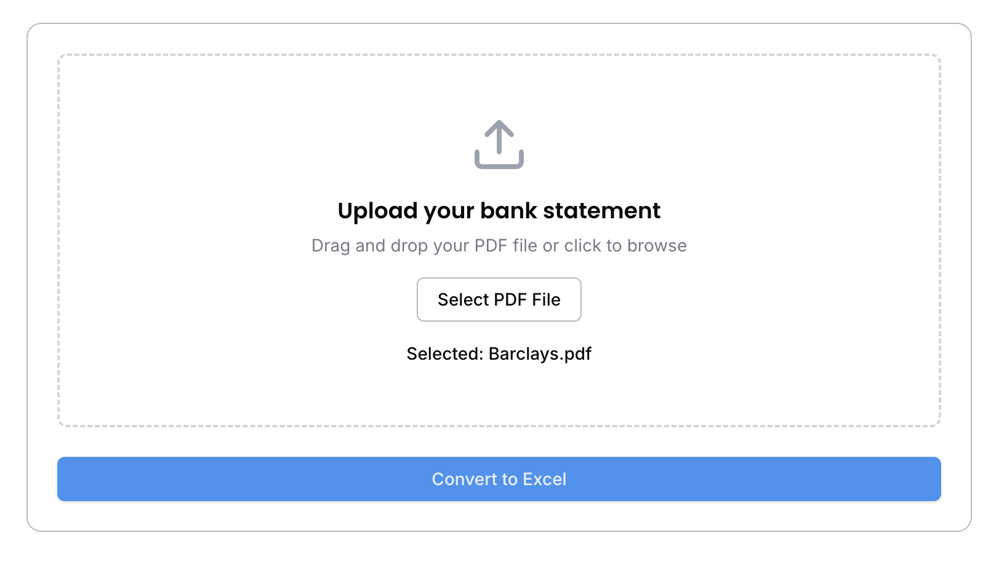991x562 pixels.
Task: Click the Select PDF File button
Action: pos(499,299)
